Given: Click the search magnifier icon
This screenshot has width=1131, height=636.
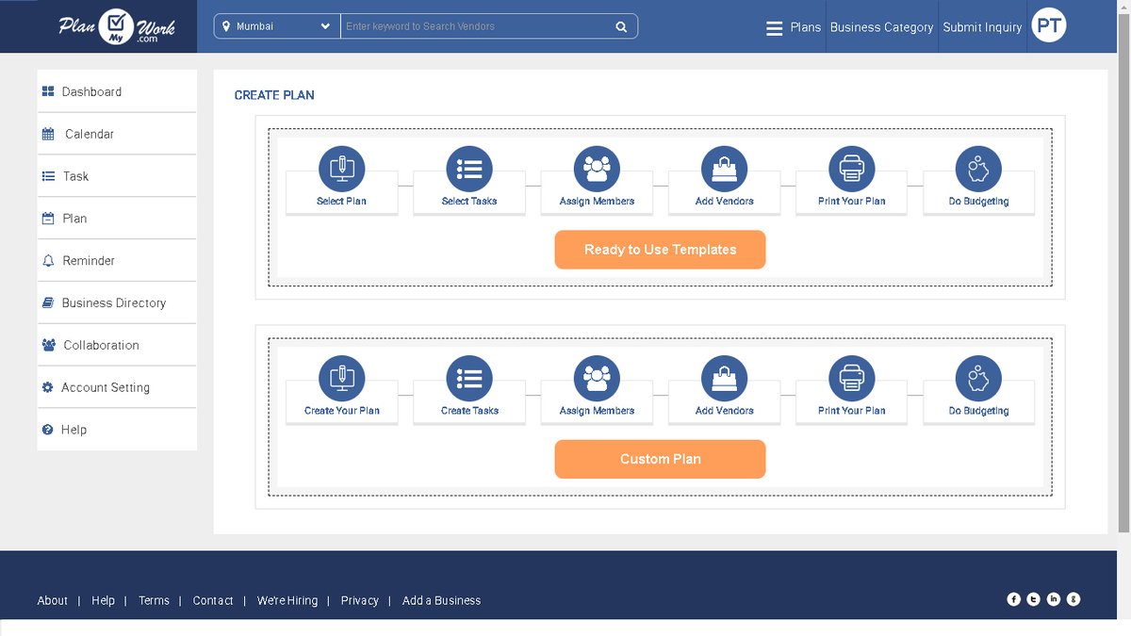Looking at the screenshot, I should tap(621, 26).
